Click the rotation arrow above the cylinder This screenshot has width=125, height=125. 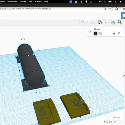coord(23,39)
